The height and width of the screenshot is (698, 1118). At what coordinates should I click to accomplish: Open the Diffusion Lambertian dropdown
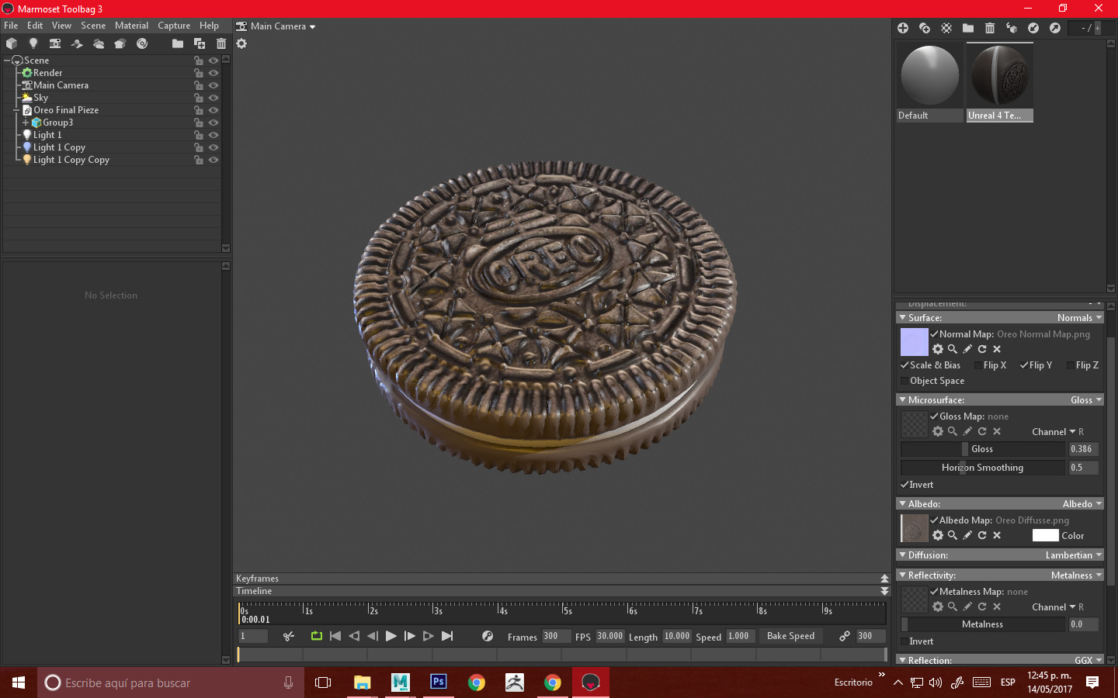tap(1074, 555)
